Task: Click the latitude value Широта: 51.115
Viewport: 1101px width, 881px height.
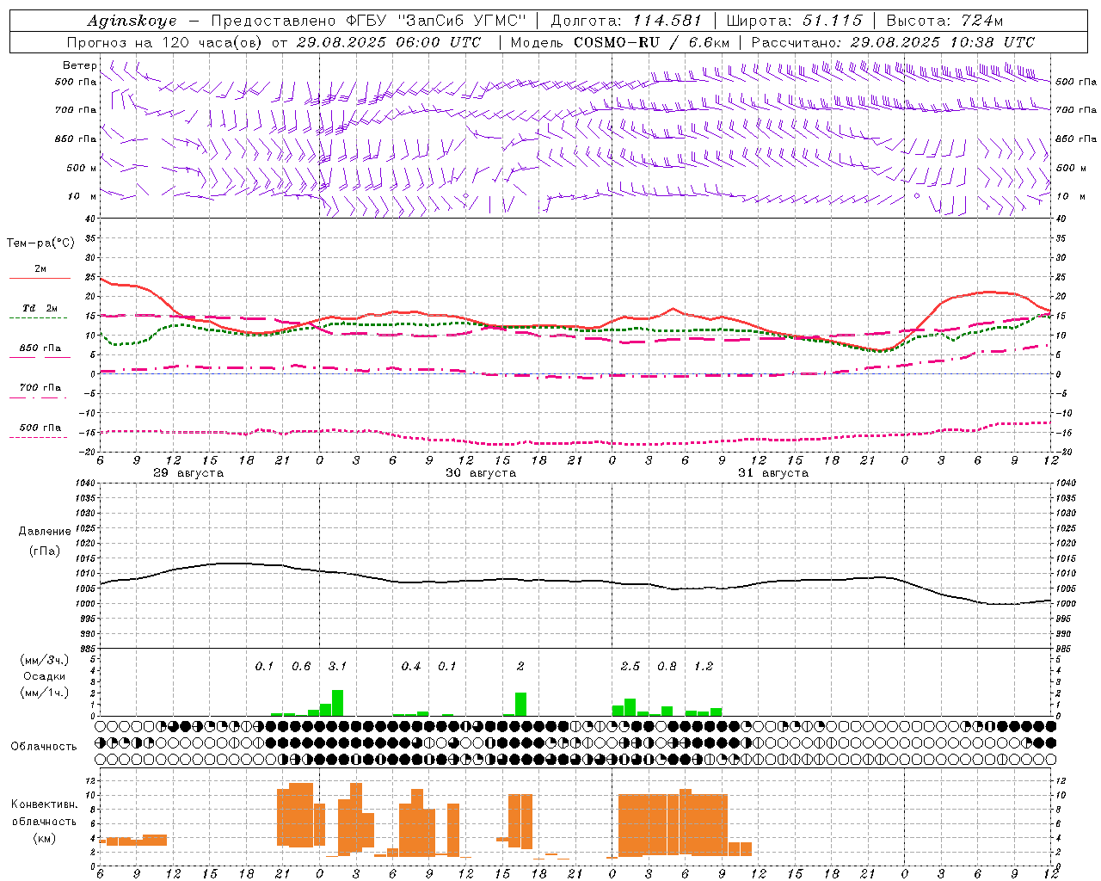Action: [794, 21]
